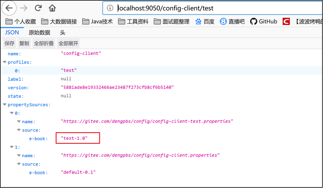This screenshot has height=188, width=323.
Task: Open the 工具资料 bookmark folder
Action: point(133,22)
